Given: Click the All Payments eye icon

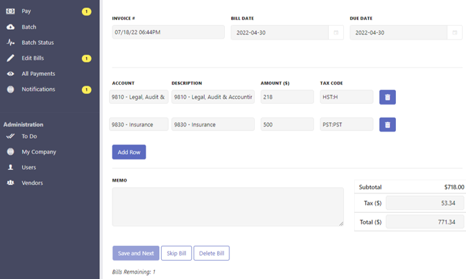Looking at the screenshot, I should point(10,73).
